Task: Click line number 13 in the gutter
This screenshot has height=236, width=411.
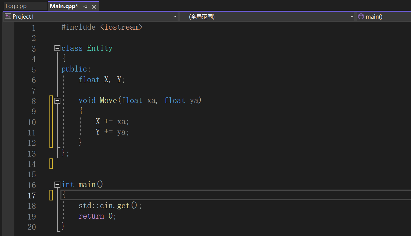Action: 32,154
